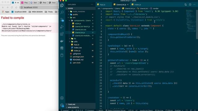This screenshot has height=111, width=198.
Task: Expand the public folder
Action: [80, 14]
